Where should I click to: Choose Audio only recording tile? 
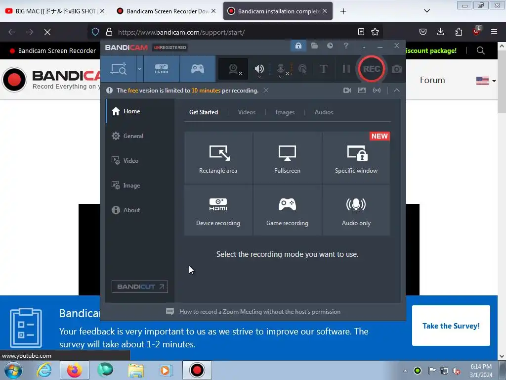pyautogui.click(x=356, y=210)
